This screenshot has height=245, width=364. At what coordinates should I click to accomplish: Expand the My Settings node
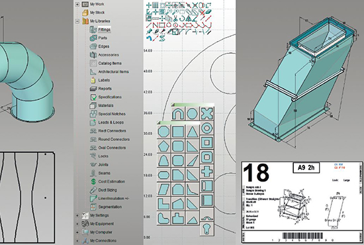[x=77, y=215]
